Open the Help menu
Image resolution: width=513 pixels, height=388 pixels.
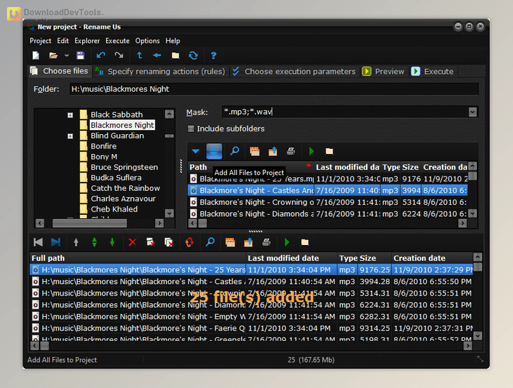coord(173,41)
